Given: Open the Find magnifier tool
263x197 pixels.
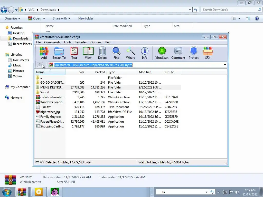Looking at the screenshot, I should pos(116,53).
